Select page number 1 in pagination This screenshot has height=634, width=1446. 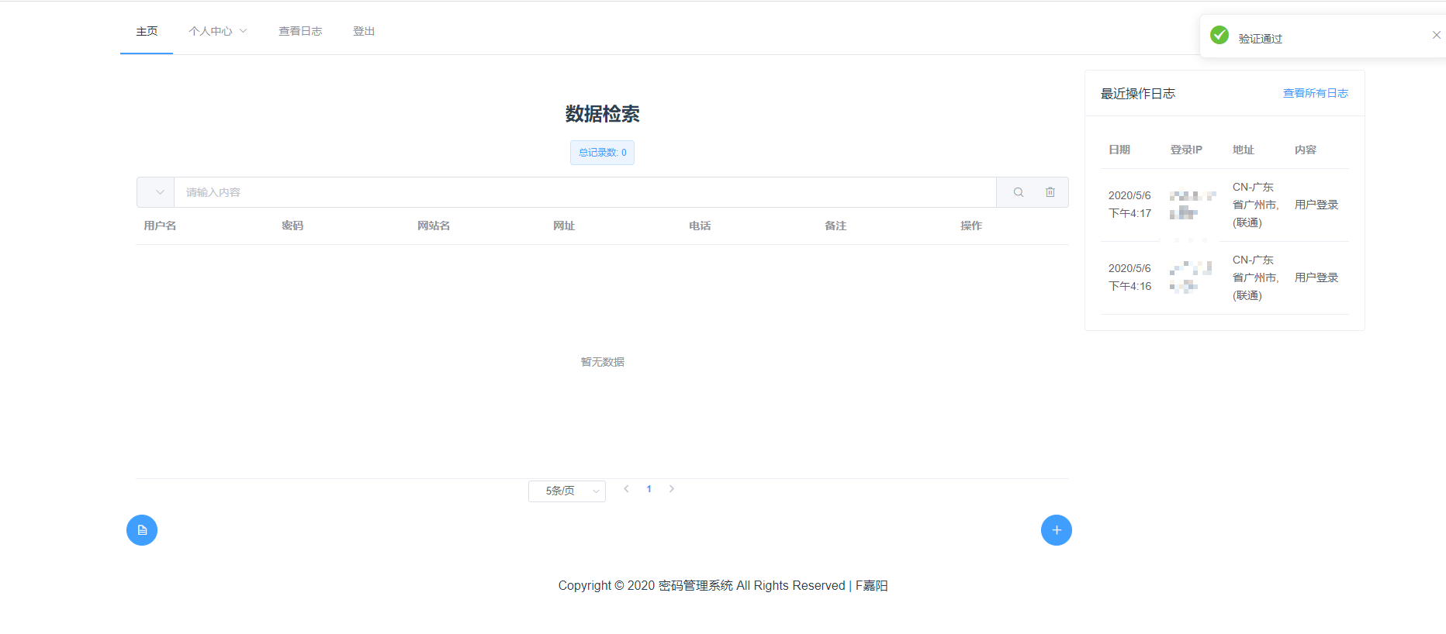pyautogui.click(x=649, y=489)
